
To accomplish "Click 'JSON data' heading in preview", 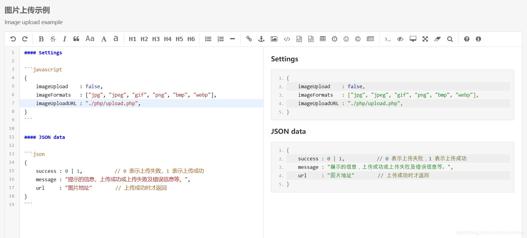I will 288,131.
